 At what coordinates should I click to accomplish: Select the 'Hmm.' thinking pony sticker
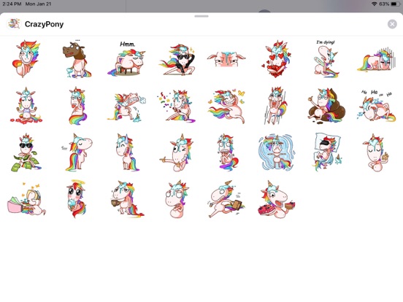[x=126, y=59]
